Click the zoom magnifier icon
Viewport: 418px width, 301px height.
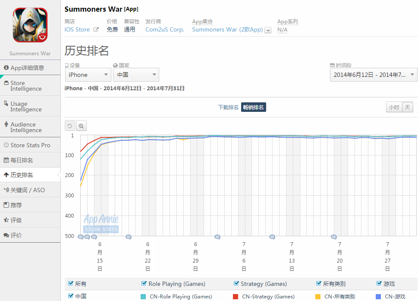[81, 126]
